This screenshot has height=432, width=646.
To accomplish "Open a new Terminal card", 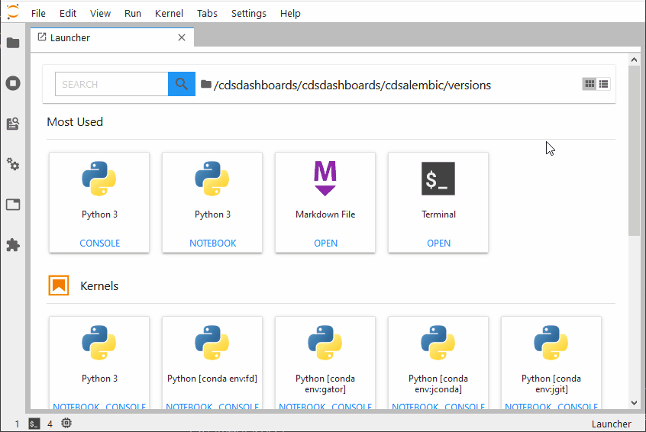I will pos(438,202).
